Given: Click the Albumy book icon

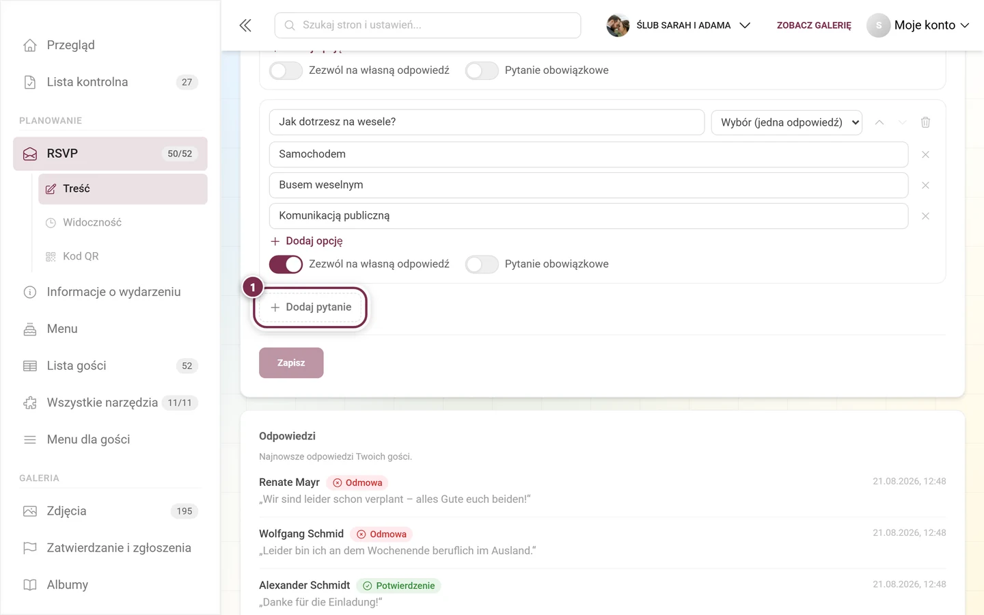Looking at the screenshot, I should 30,585.
